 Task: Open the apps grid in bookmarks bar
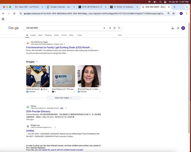[3, 19]
